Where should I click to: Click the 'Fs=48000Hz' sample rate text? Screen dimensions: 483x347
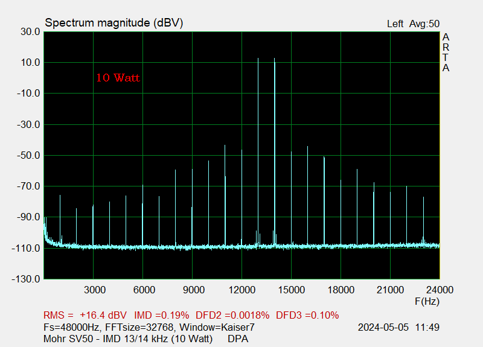click(x=71, y=327)
